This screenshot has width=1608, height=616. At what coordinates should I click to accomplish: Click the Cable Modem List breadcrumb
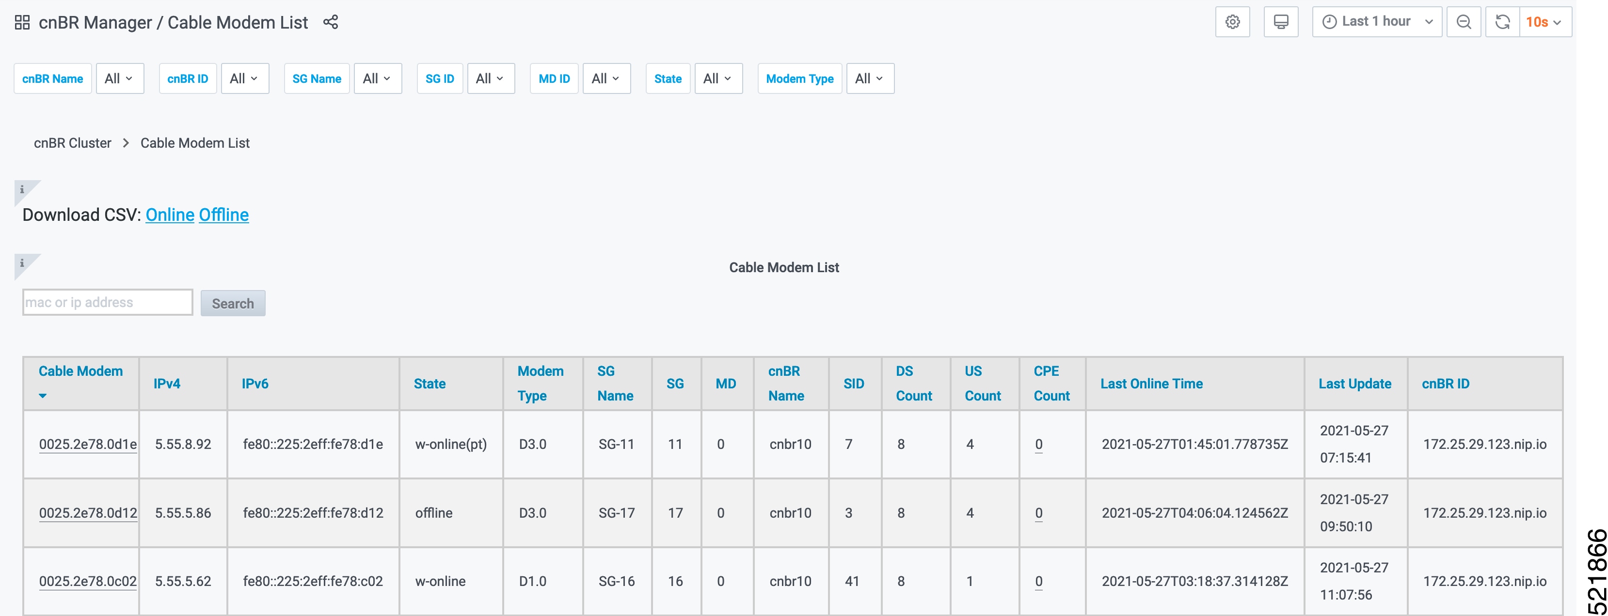pyautogui.click(x=195, y=143)
